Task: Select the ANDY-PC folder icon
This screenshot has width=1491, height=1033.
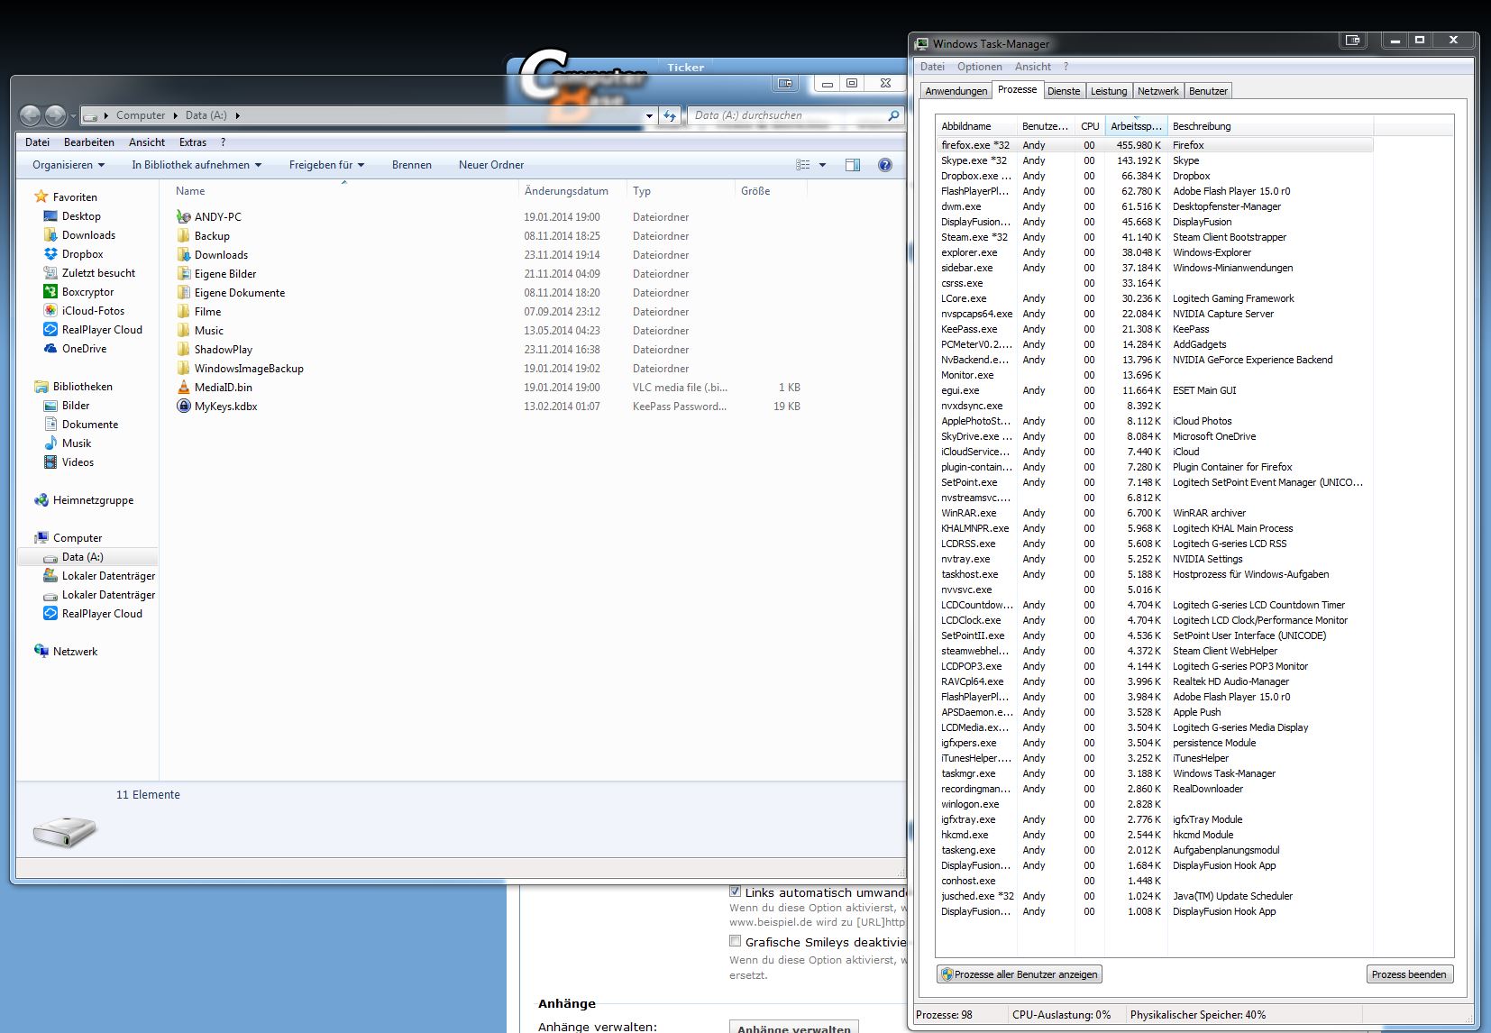Action: click(184, 217)
